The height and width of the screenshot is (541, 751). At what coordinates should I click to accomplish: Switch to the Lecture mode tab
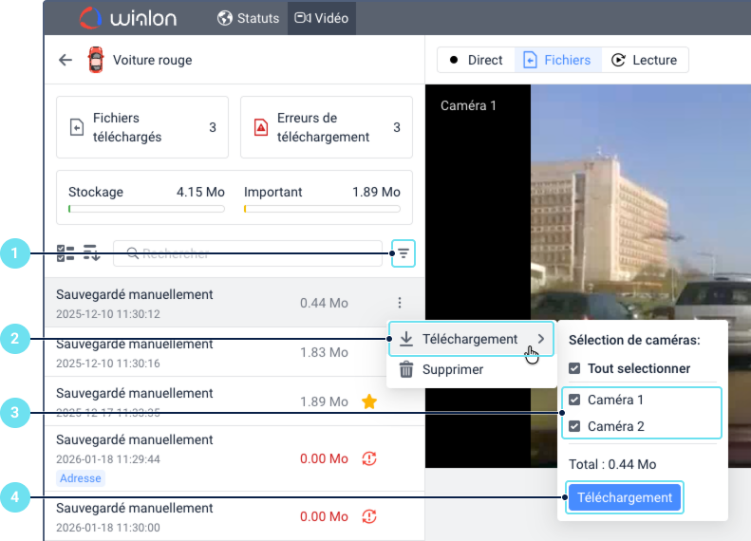point(645,60)
